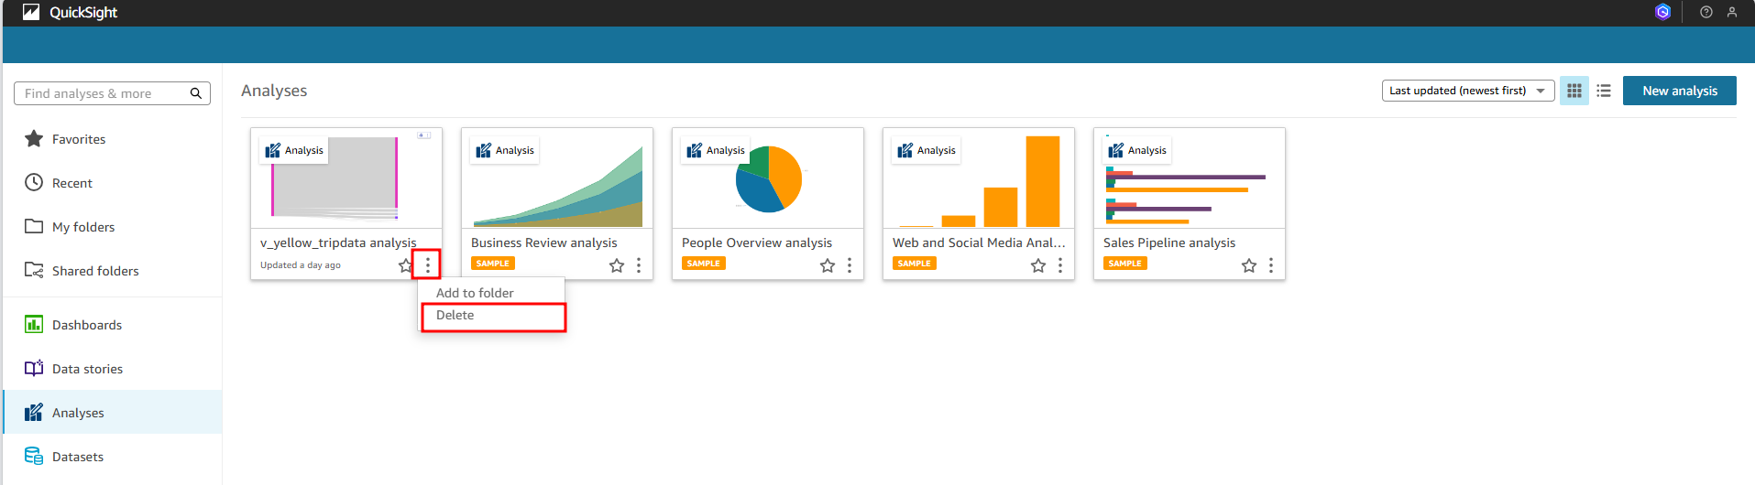This screenshot has height=485, width=1755.
Task: Switch to list view layout
Action: coord(1603,91)
